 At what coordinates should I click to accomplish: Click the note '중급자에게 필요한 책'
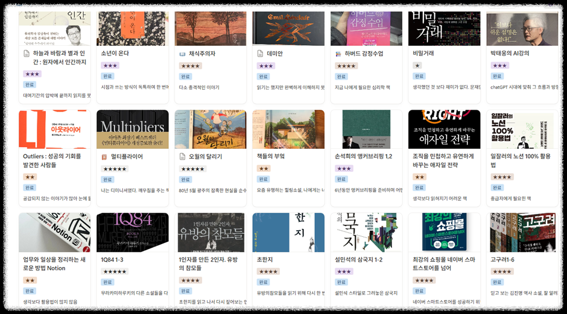[510, 198]
